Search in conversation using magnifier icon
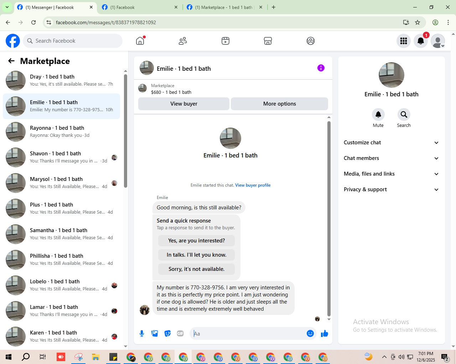Image resolution: width=456 pixels, height=364 pixels. [404, 114]
